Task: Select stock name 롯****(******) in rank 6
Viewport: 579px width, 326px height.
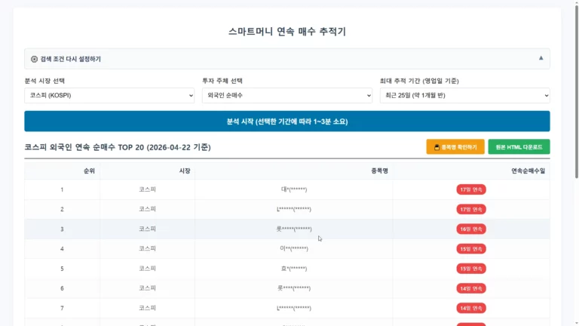Action: (294, 288)
